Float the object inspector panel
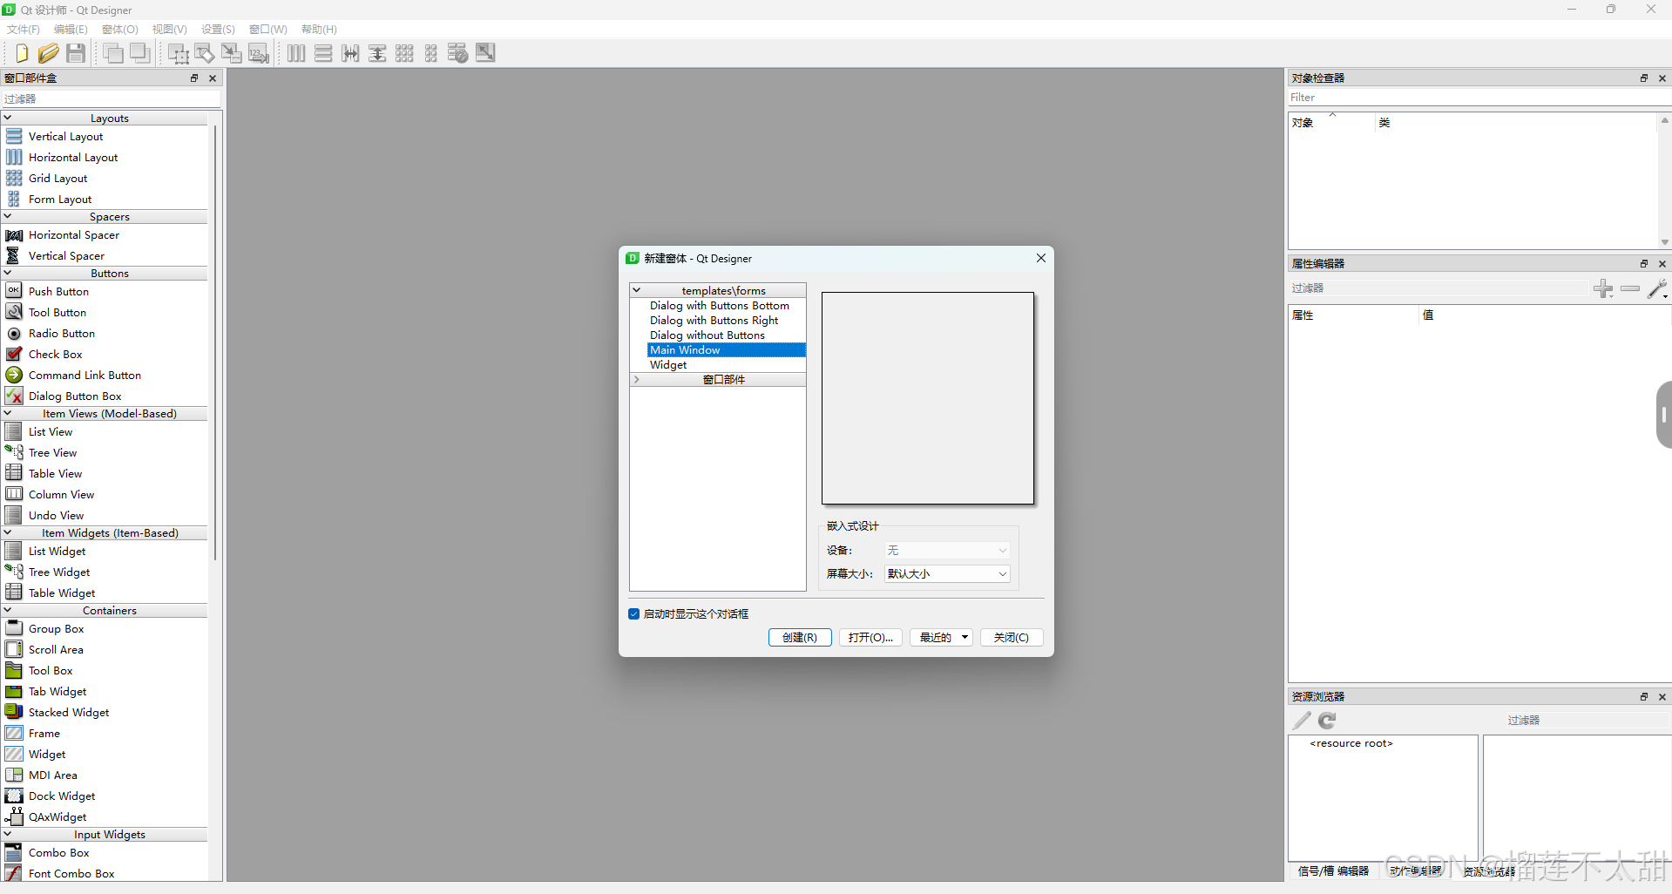The width and height of the screenshot is (1672, 894). tap(1644, 78)
